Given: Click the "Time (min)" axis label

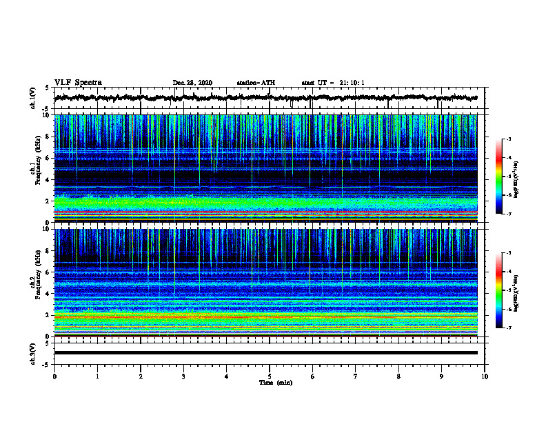Looking at the screenshot, I should click(x=276, y=383).
